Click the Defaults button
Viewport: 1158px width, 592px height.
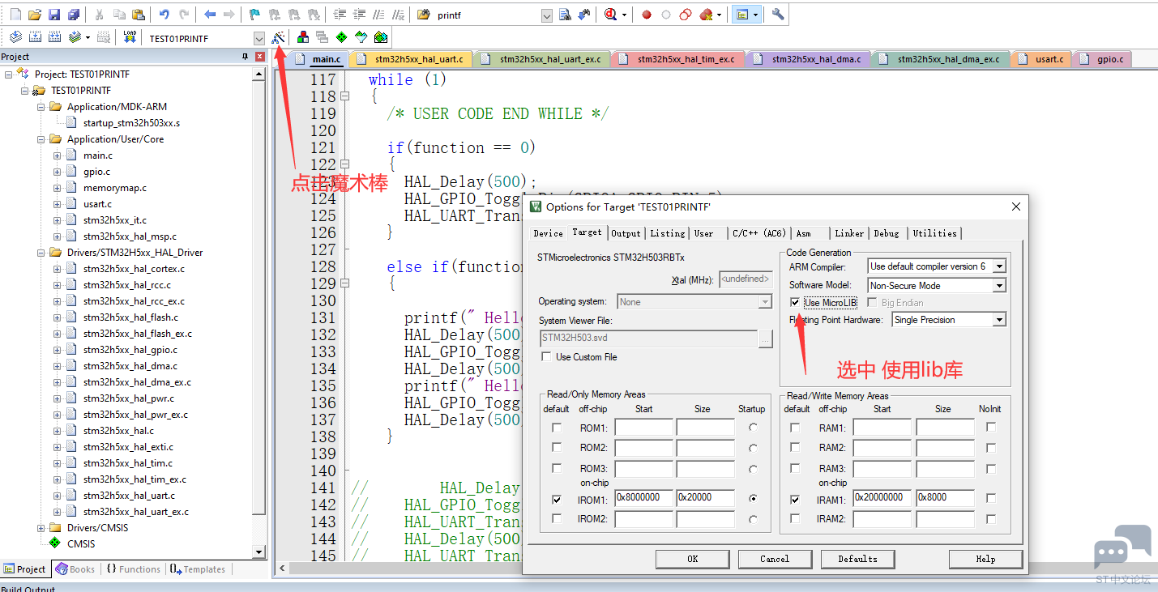click(857, 559)
